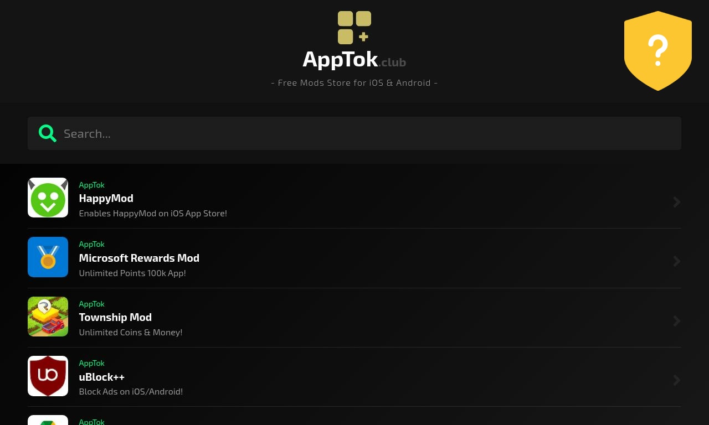Expand the uBlock++ row chevron

click(x=676, y=380)
